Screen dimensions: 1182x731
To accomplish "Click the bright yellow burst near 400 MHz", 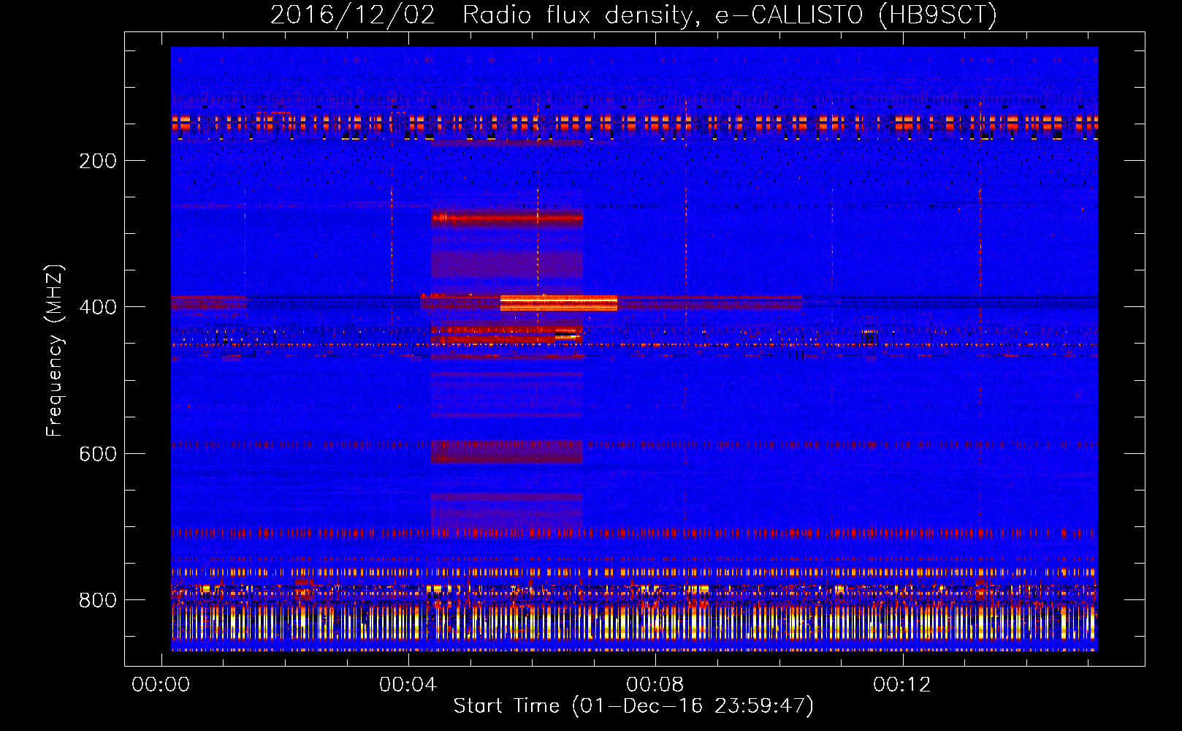I will coord(559,303).
